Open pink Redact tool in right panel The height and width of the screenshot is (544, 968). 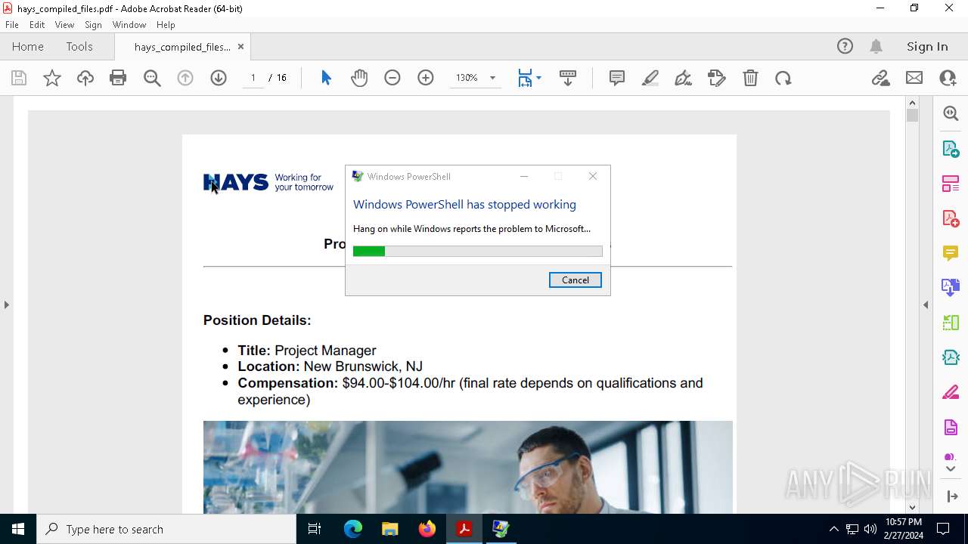click(x=951, y=392)
